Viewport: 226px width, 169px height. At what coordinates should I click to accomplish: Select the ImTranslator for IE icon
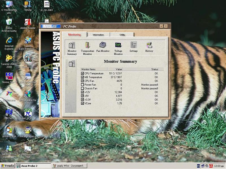tap(28, 97)
